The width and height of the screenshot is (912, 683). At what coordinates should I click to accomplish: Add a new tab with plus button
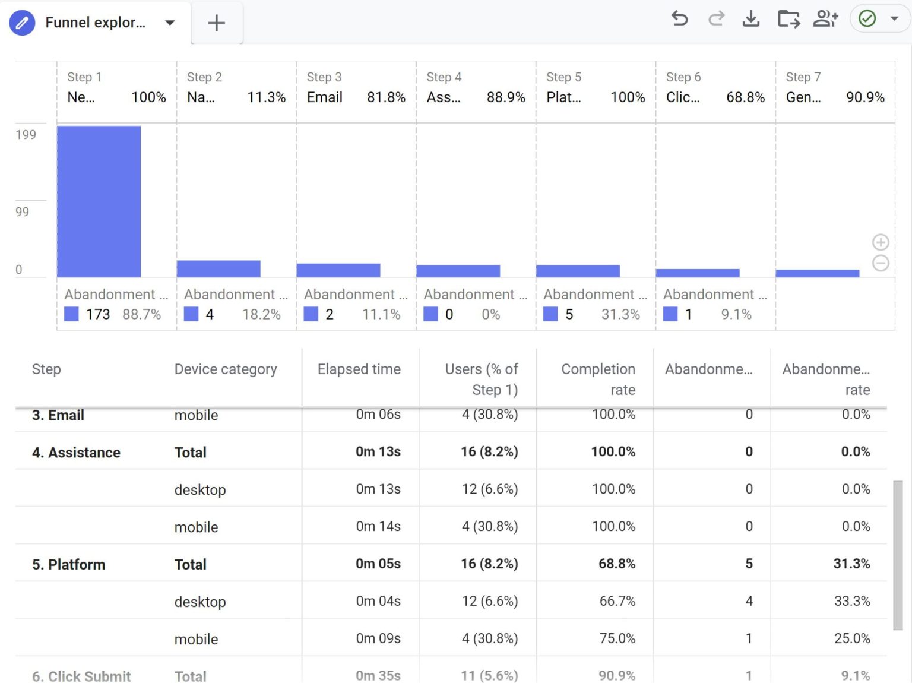217,23
